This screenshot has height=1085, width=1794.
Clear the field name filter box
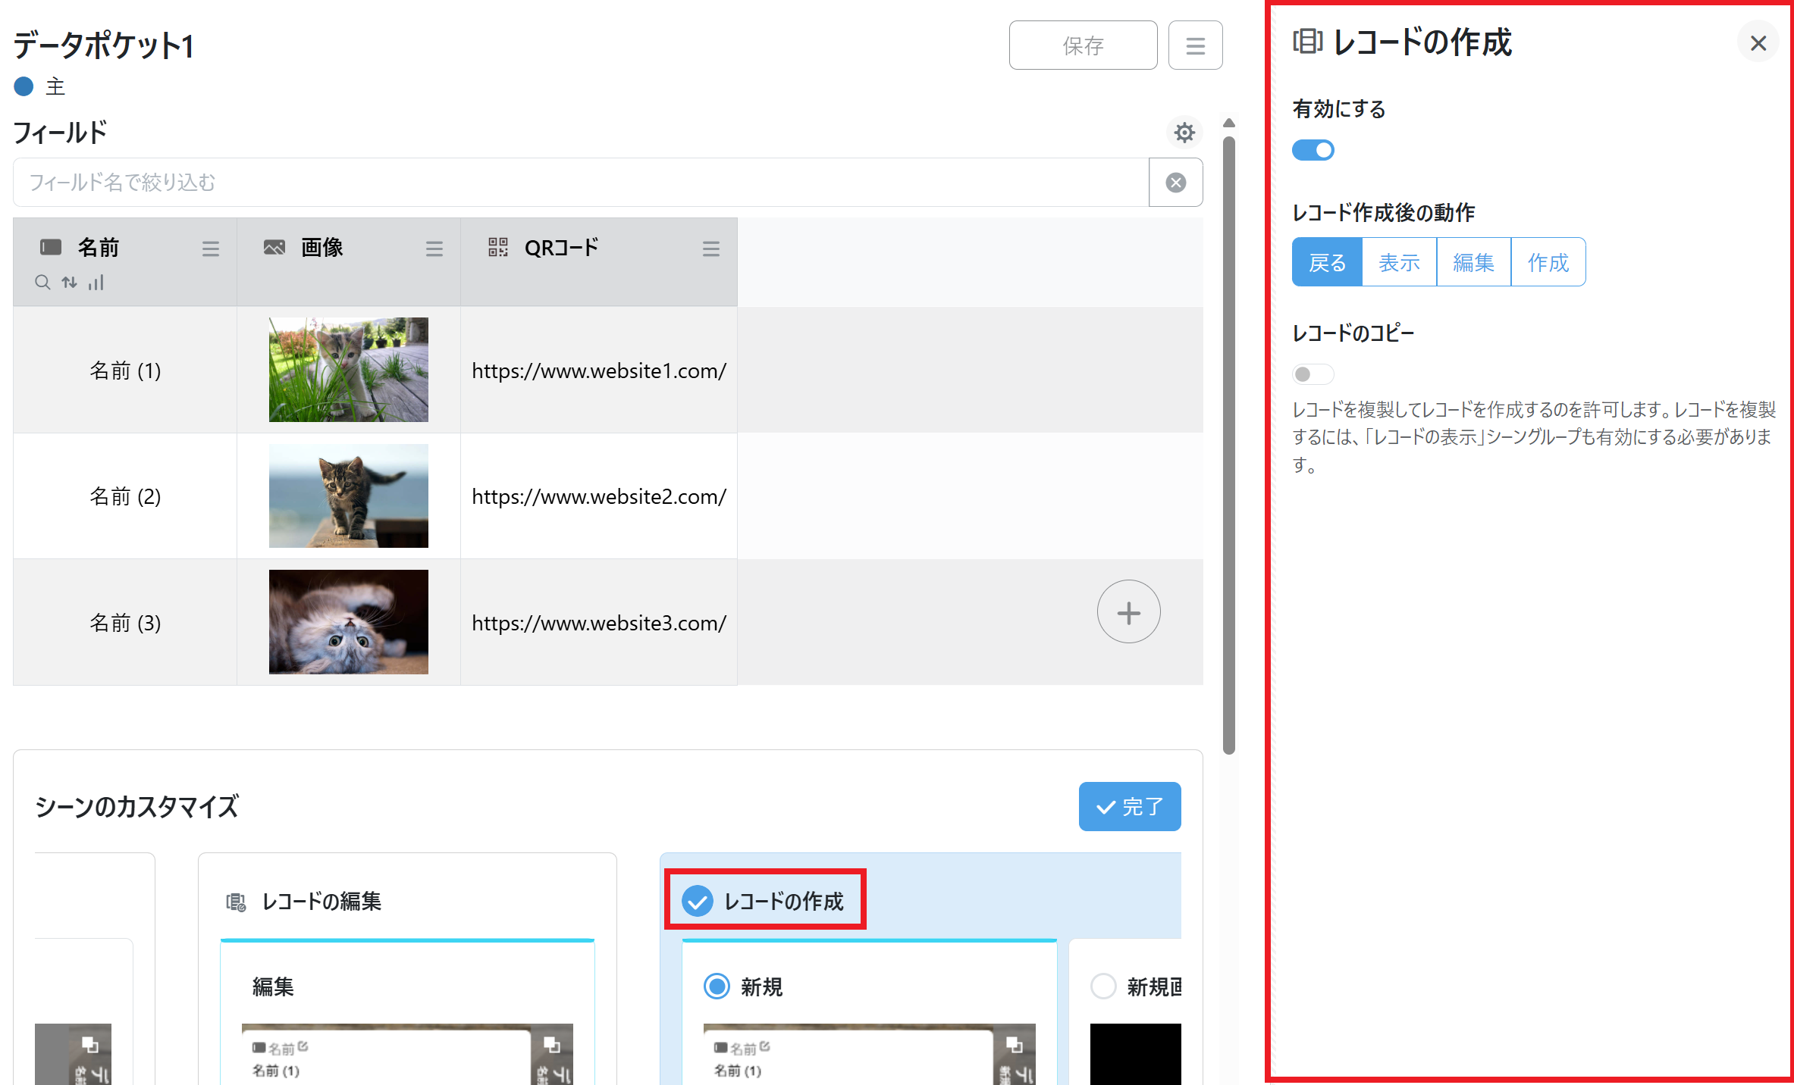click(1175, 183)
